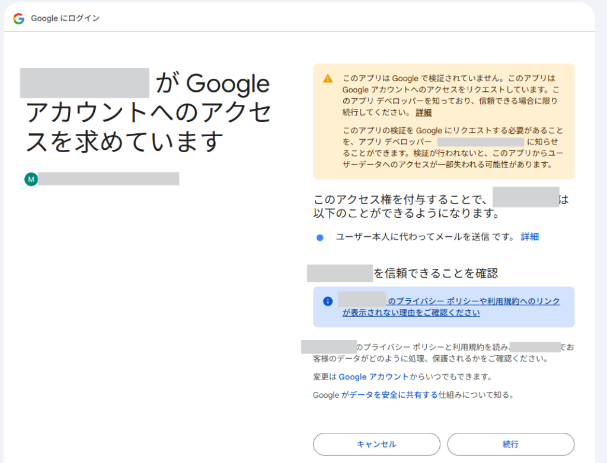This screenshot has width=607, height=463.
Task: Open the 詳細 link in the warning box
Action: coord(423,112)
